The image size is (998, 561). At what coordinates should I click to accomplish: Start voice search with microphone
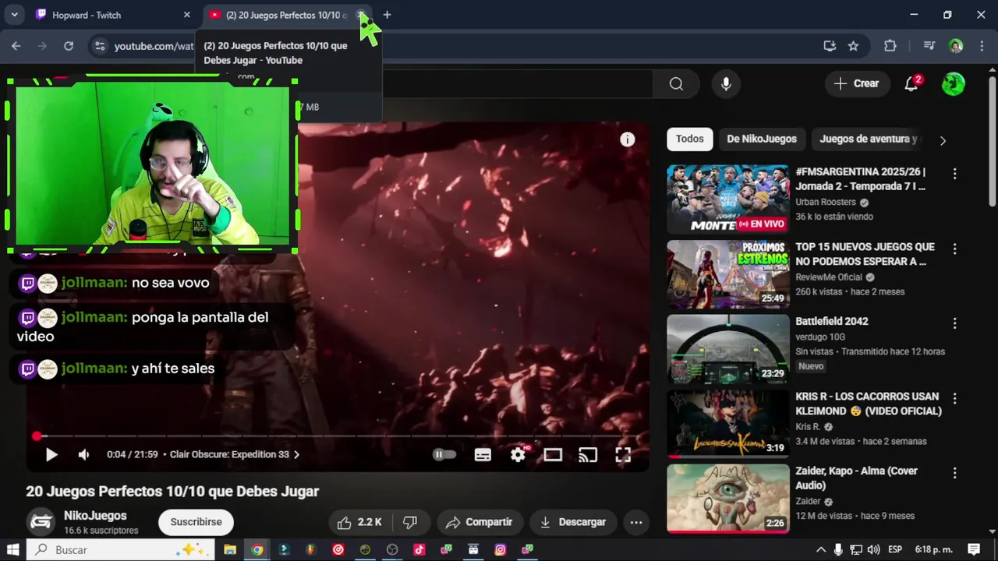point(726,84)
